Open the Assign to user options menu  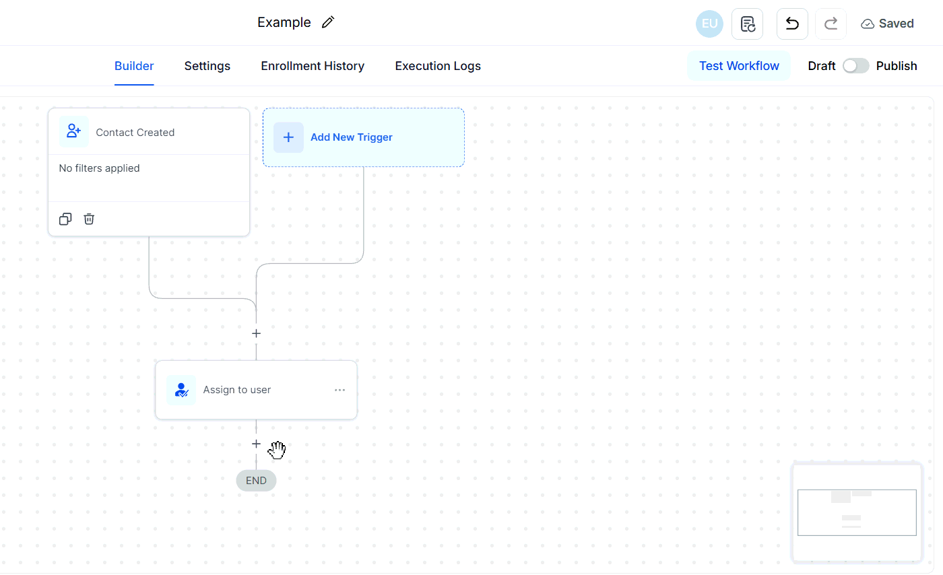click(339, 389)
